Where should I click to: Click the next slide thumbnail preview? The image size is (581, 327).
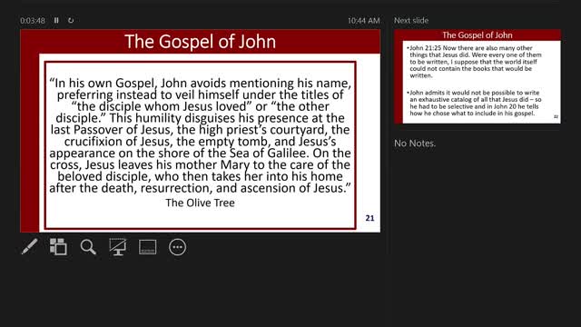pyautogui.click(x=478, y=76)
